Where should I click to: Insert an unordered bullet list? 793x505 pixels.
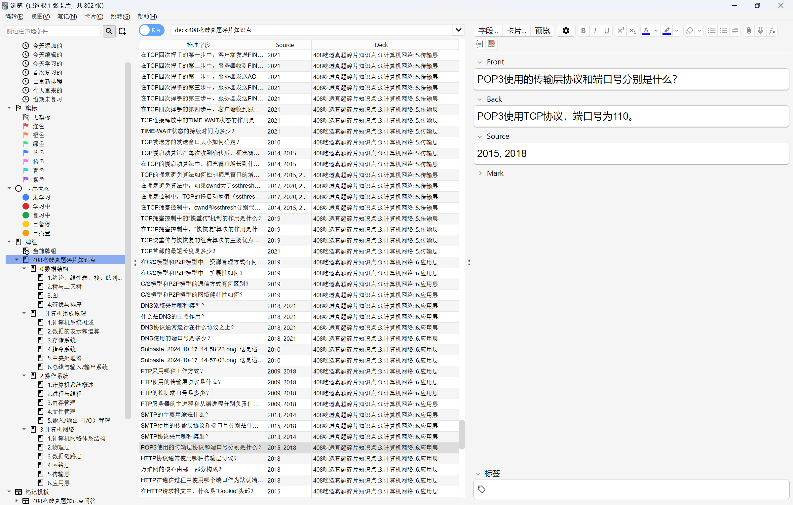click(712, 31)
